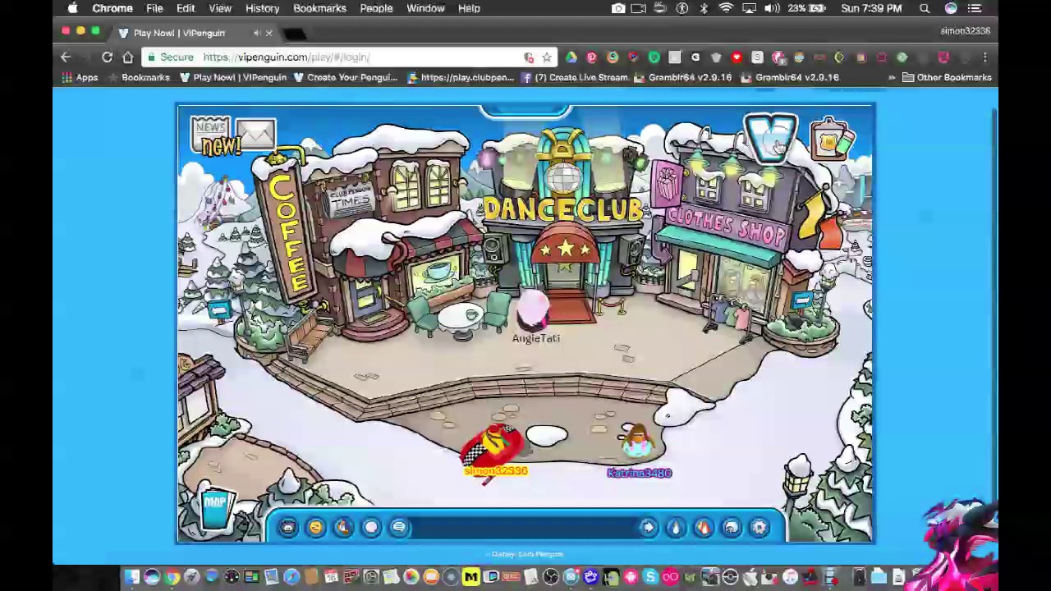Open Chrome three-dot menu
The width and height of the screenshot is (1051, 591).
tap(984, 57)
